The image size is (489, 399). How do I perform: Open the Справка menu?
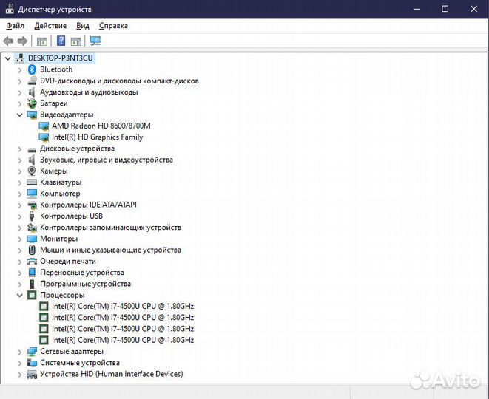[113, 26]
